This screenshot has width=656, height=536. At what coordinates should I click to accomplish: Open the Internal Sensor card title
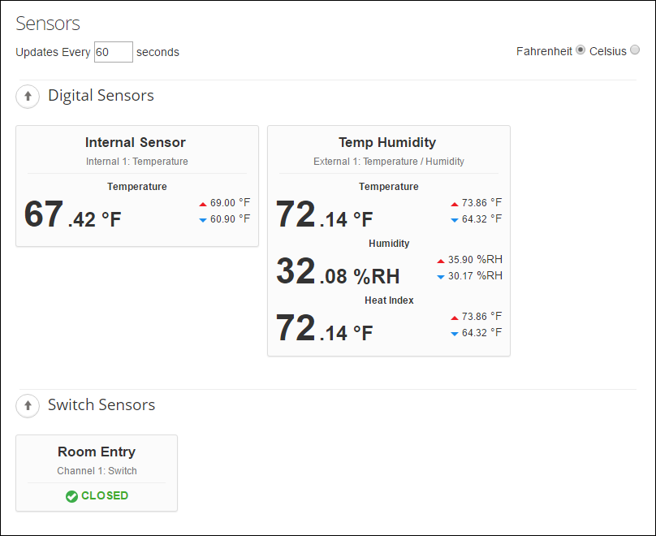136,143
